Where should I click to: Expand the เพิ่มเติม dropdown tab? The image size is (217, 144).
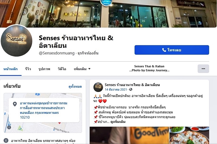pos(82,69)
